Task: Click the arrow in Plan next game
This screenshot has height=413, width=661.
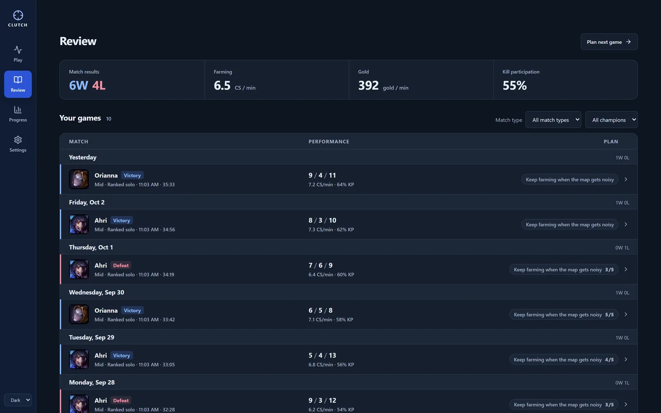Action: pyautogui.click(x=628, y=42)
